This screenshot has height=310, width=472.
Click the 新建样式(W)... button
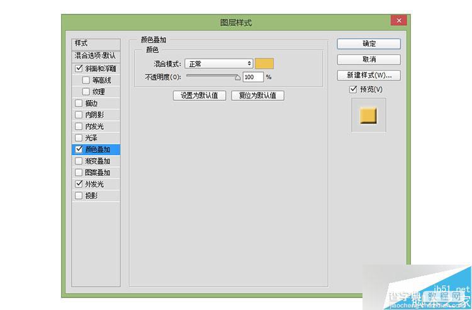369,75
